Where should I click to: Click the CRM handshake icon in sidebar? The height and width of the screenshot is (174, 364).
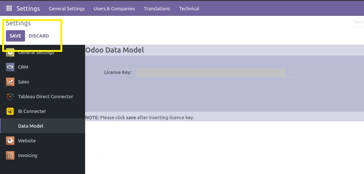click(x=10, y=67)
